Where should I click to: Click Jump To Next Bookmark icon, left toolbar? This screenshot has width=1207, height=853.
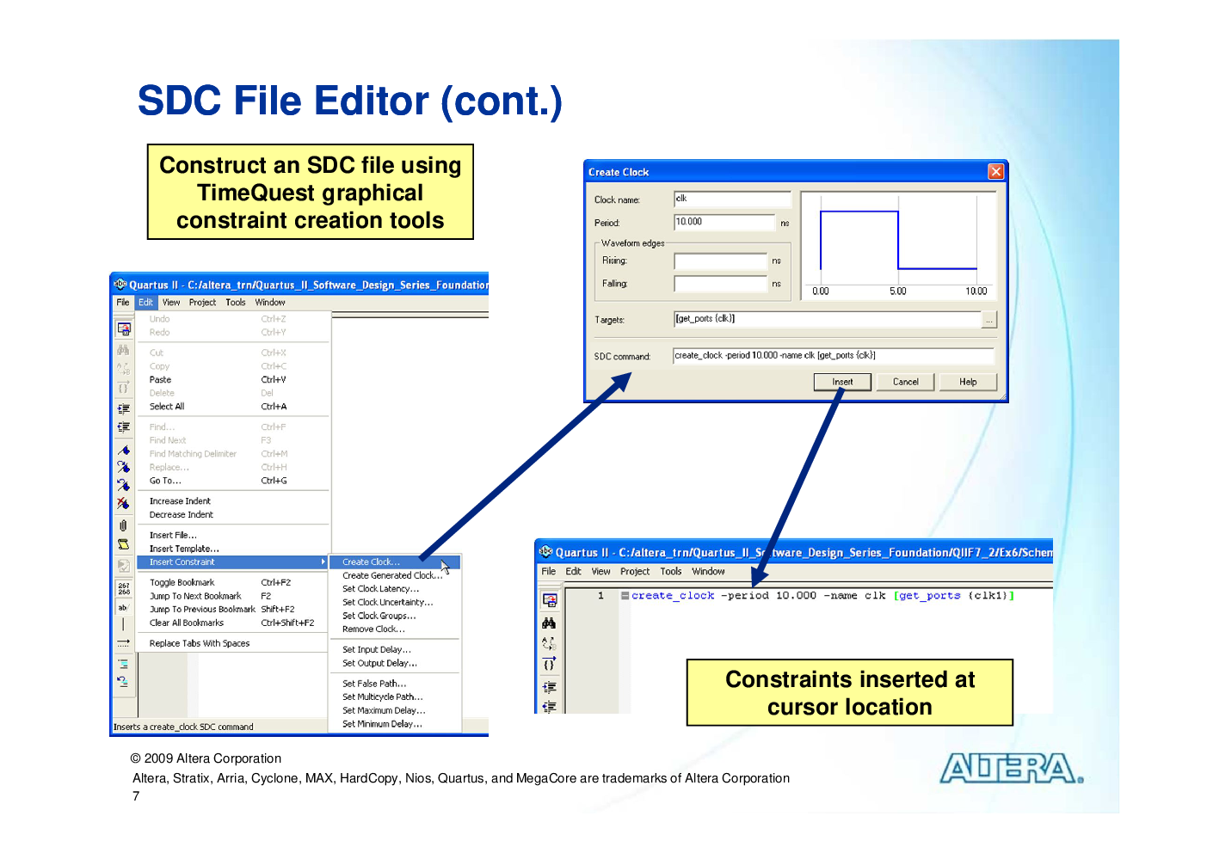tap(124, 467)
